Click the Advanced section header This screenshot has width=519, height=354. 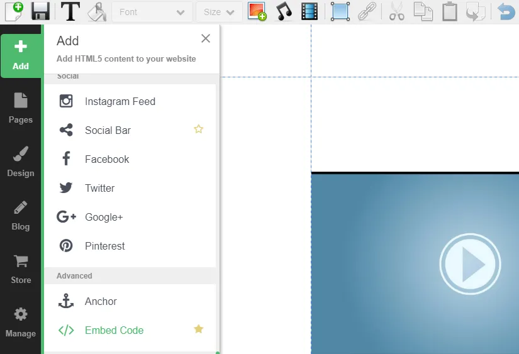tap(131, 276)
